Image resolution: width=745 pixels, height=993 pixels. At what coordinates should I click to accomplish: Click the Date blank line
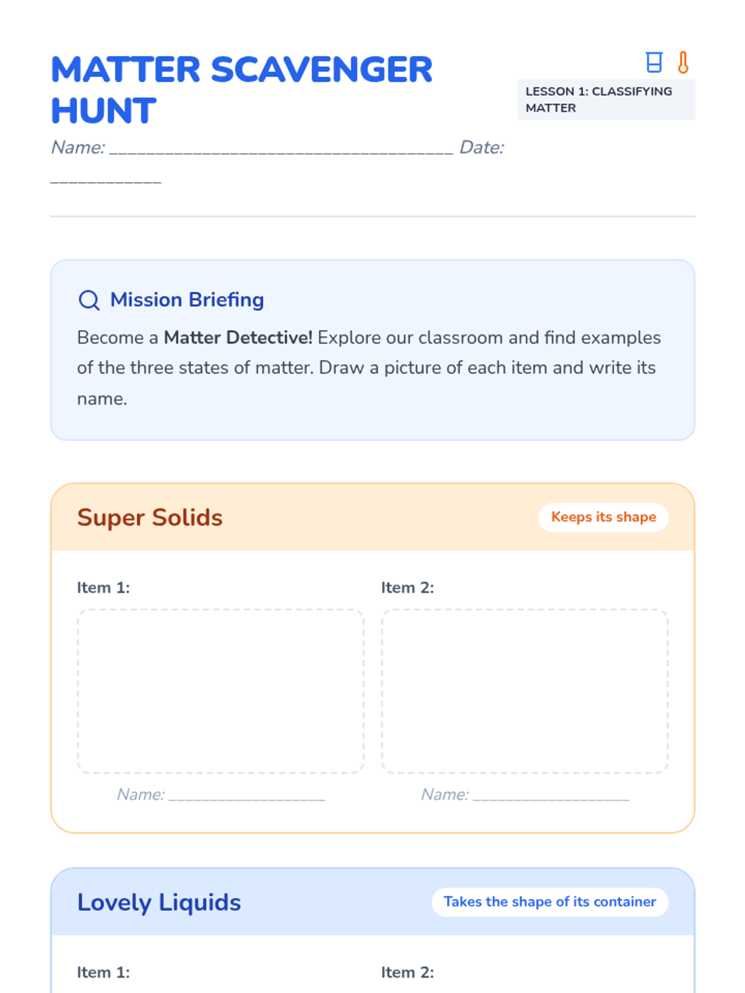[x=106, y=181]
